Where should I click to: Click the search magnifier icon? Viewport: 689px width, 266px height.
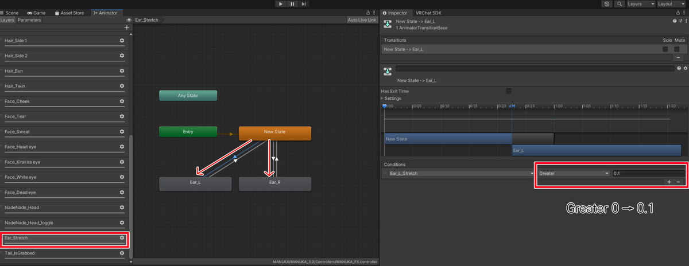click(x=620, y=4)
